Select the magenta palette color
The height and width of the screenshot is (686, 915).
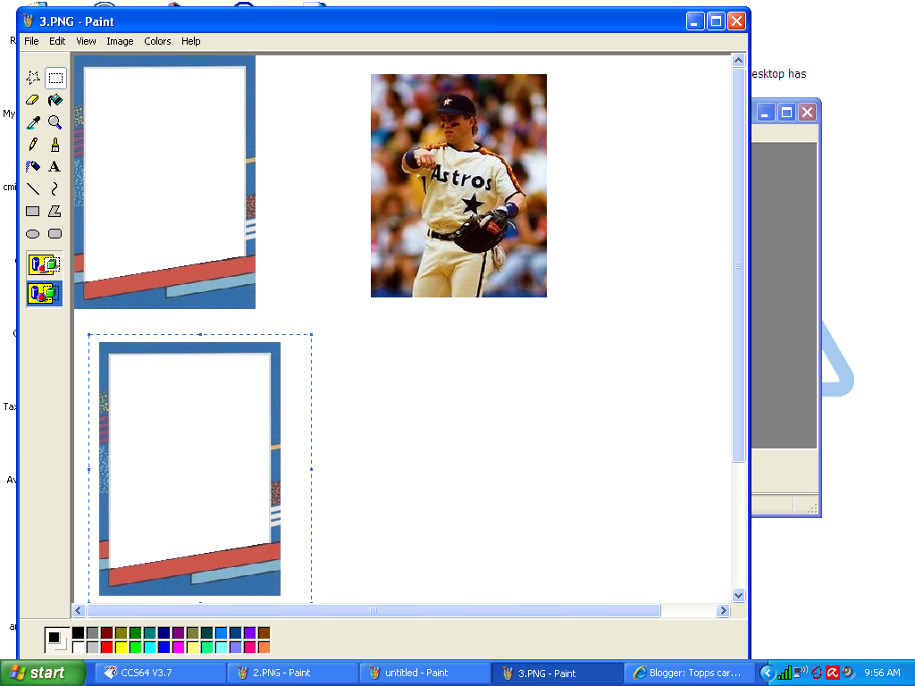(x=178, y=647)
